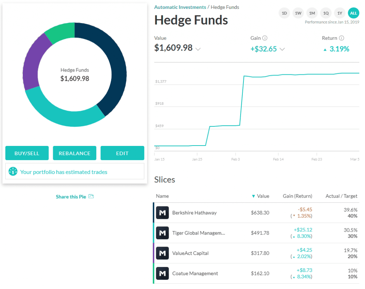Click the Value column sort arrow

point(253,196)
